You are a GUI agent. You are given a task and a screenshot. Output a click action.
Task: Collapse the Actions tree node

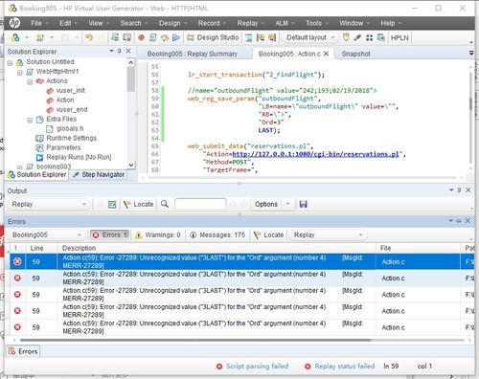pos(30,82)
